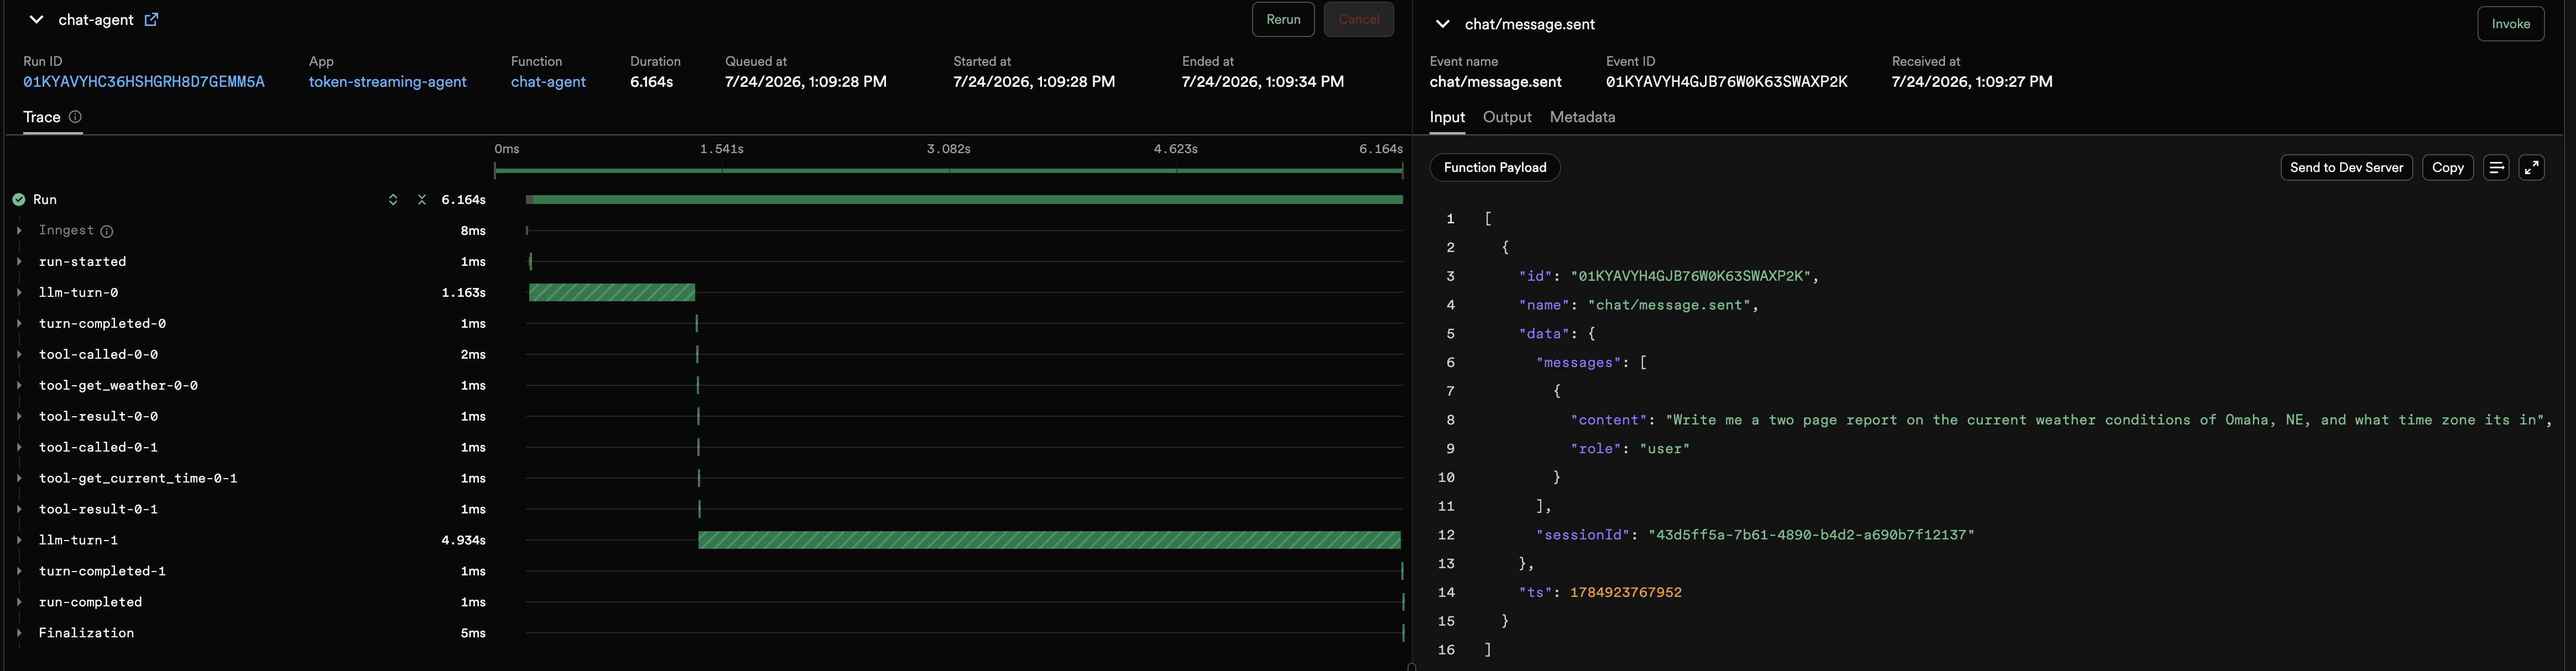The image size is (2576, 671).
Task: Click the llm-turn-1 timeline bar
Action: pos(1049,540)
